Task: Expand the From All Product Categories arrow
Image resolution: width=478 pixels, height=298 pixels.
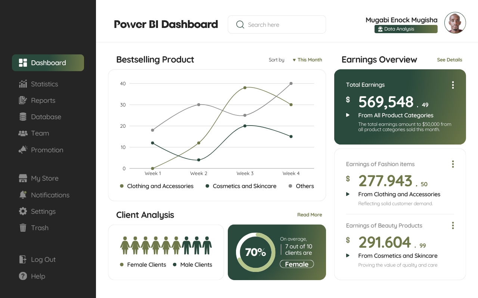Action: [x=348, y=115]
